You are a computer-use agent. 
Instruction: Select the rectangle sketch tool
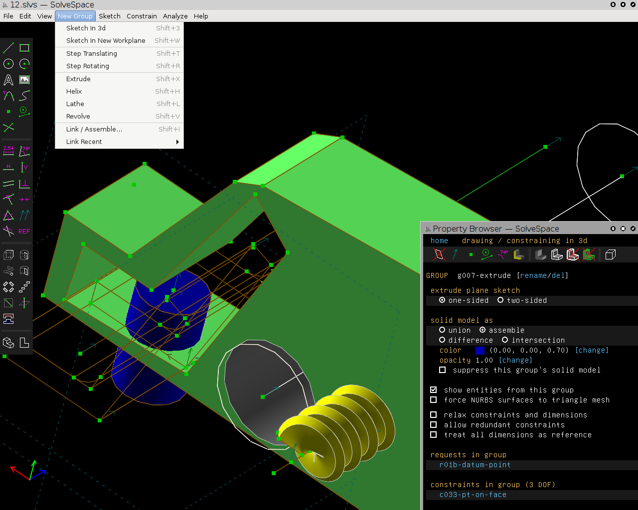pyautogui.click(x=24, y=48)
